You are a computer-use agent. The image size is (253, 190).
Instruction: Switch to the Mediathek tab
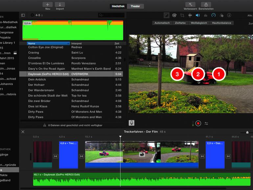click(x=118, y=6)
